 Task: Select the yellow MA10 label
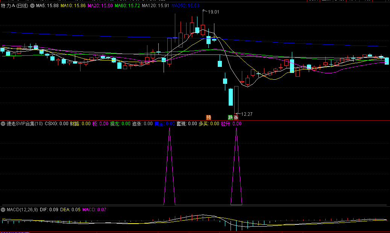73,6
